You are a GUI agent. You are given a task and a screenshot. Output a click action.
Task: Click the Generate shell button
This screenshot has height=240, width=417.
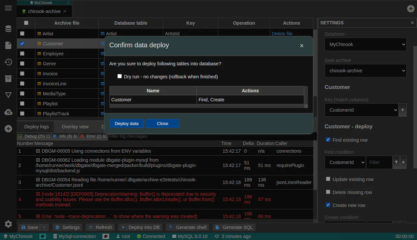187,227
